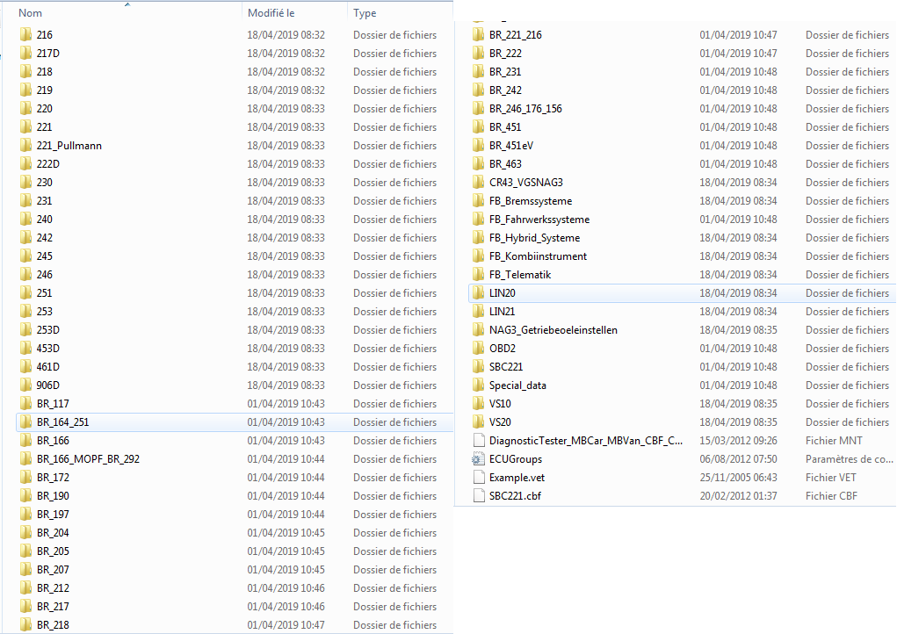Select the BR_166_MOPF_BR_292 folder name
This screenshot has width=897, height=634.
pyautogui.click(x=88, y=459)
